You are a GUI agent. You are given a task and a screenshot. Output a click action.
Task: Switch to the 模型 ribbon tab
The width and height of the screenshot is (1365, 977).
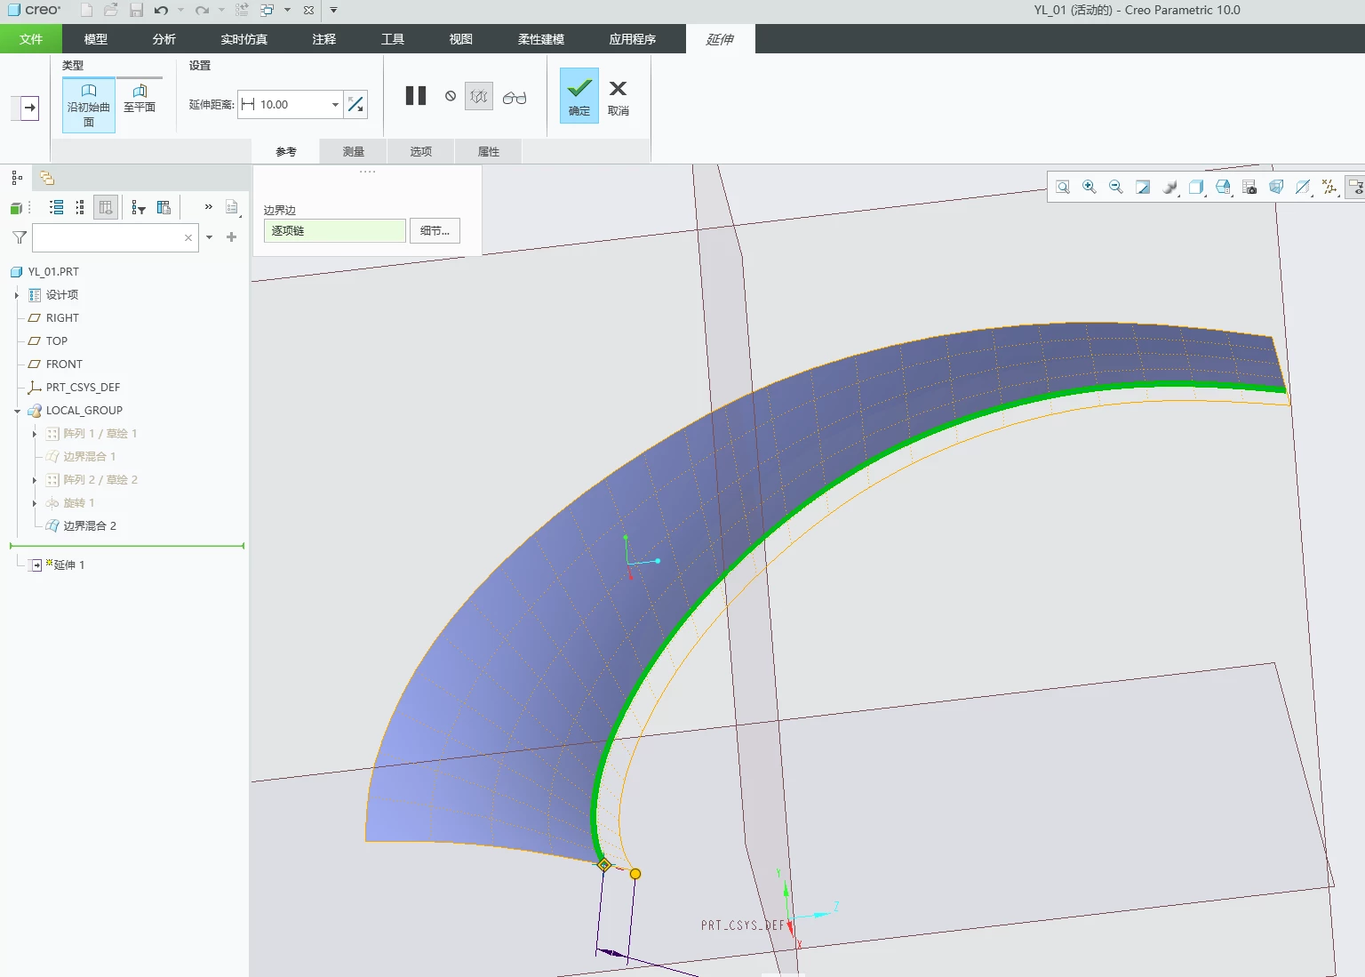[x=95, y=39]
